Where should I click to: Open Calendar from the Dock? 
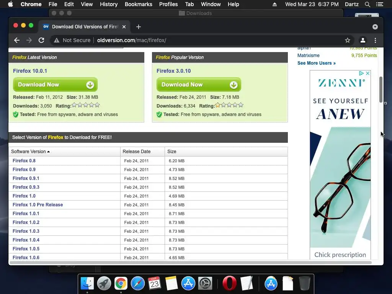154,284
